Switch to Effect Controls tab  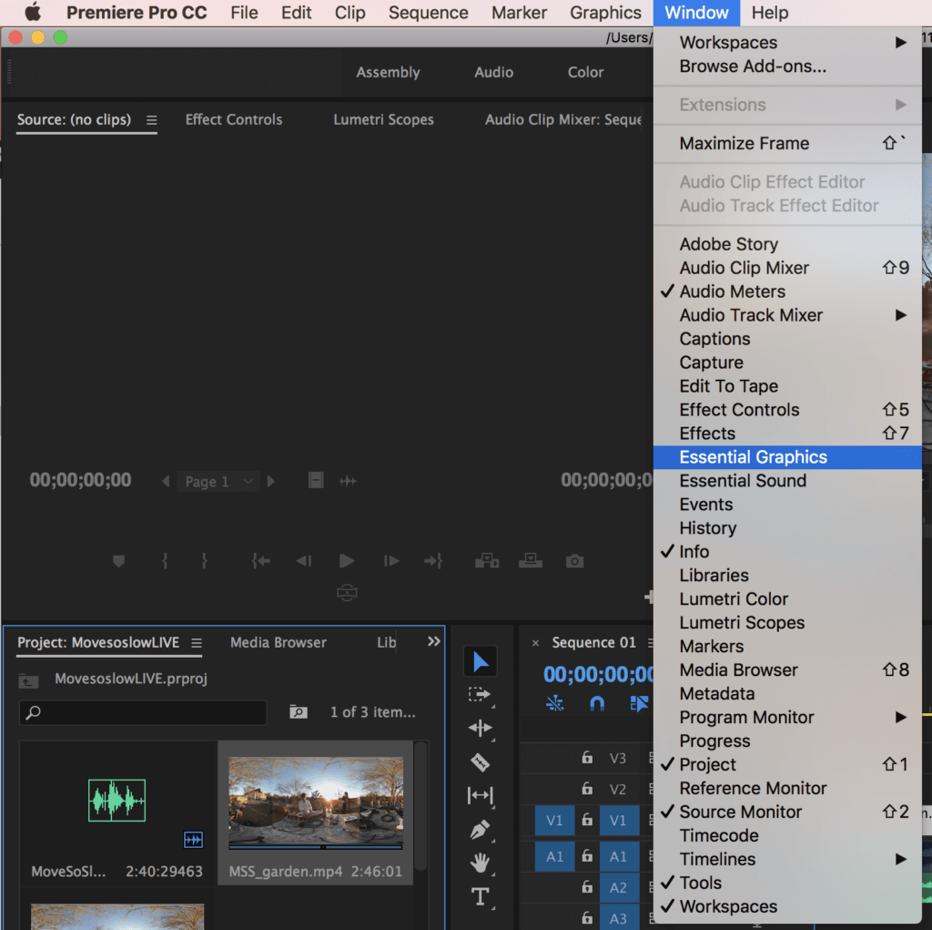coord(234,119)
